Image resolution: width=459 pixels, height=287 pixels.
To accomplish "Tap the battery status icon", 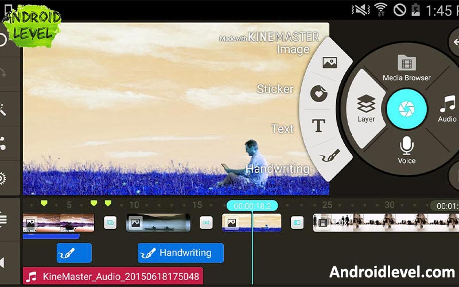I will (x=415, y=10).
